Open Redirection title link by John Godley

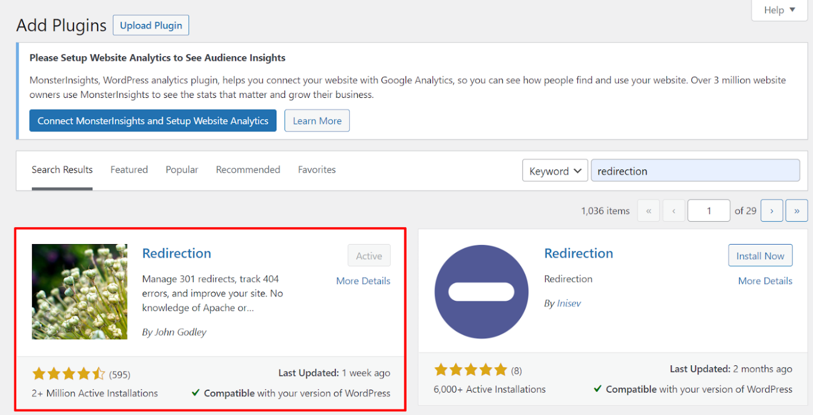pos(177,253)
